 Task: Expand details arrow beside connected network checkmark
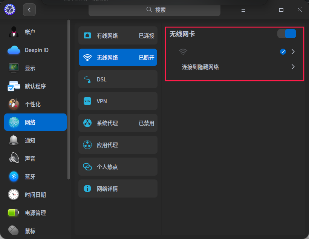[x=293, y=52]
